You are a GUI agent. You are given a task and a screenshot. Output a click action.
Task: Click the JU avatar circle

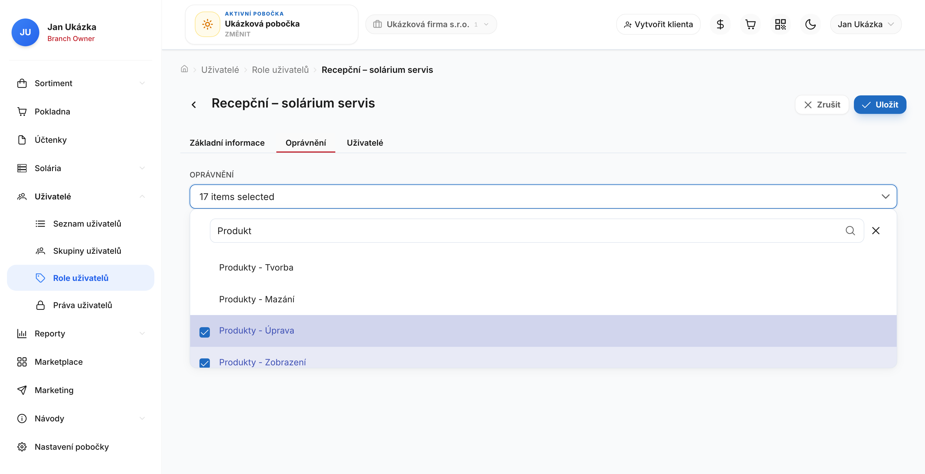click(x=25, y=32)
